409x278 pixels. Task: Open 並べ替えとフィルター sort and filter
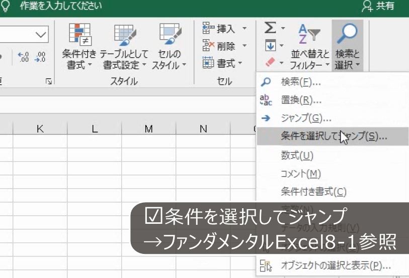point(309,47)
